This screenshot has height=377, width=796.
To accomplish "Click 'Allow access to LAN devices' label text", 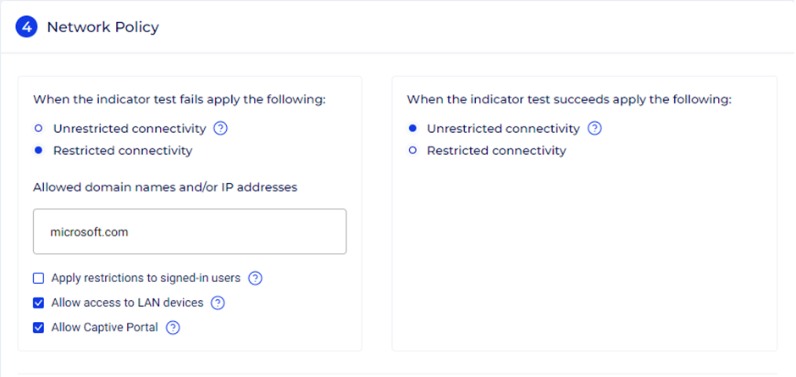I will [x=127, y=302].
